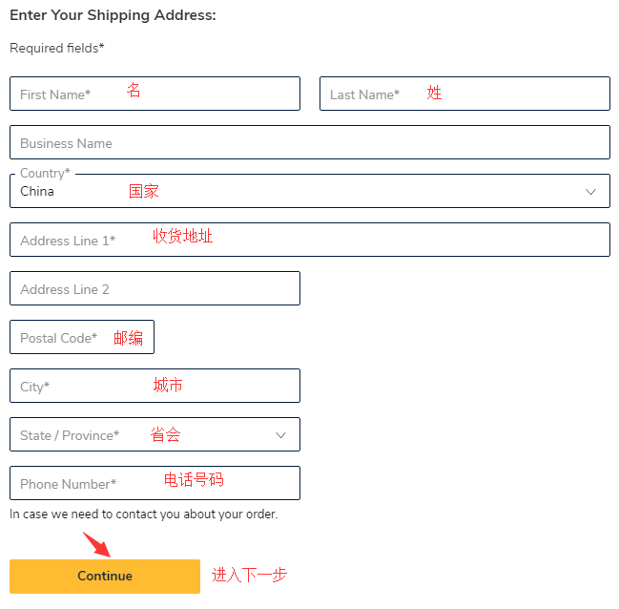Image resolution: width=619 pixels, height=609 pixels.
Task: Click the red 国家 label
Action: (x=144, y=191)
